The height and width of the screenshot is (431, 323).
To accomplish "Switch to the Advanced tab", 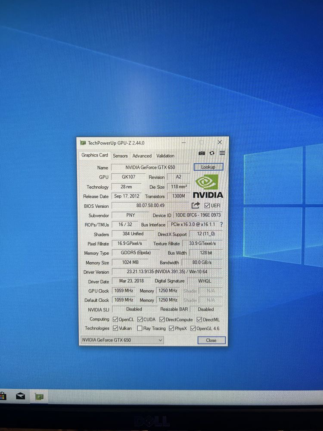I will (x=142, y=156).
